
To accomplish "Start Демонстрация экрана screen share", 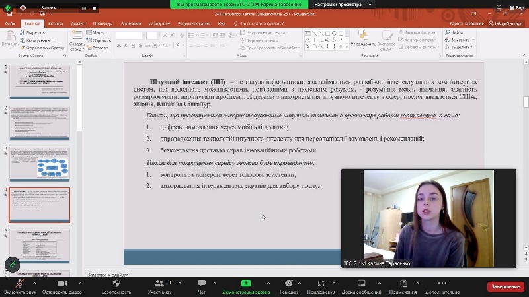I will coord(246,286).
